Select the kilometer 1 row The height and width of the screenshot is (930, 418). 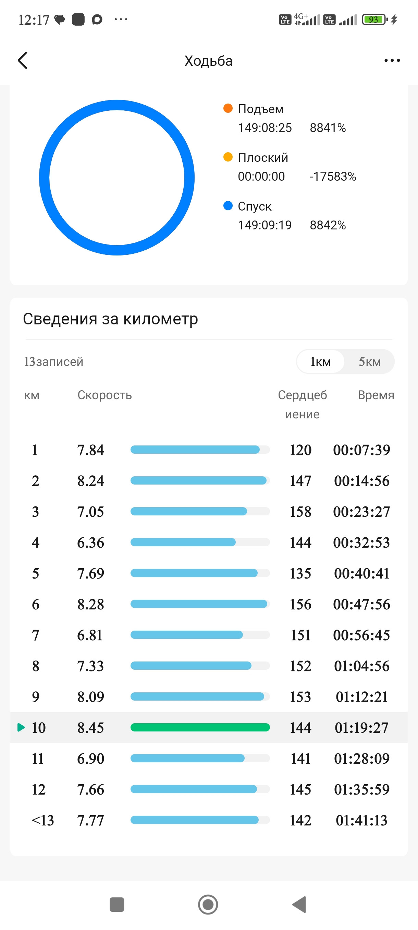(209, 450)
